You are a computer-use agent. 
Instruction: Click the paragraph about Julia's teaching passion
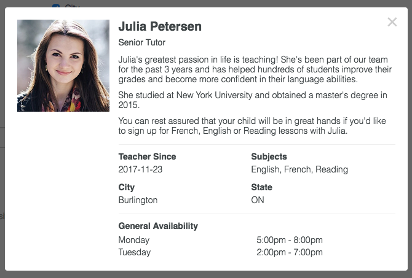255,69
